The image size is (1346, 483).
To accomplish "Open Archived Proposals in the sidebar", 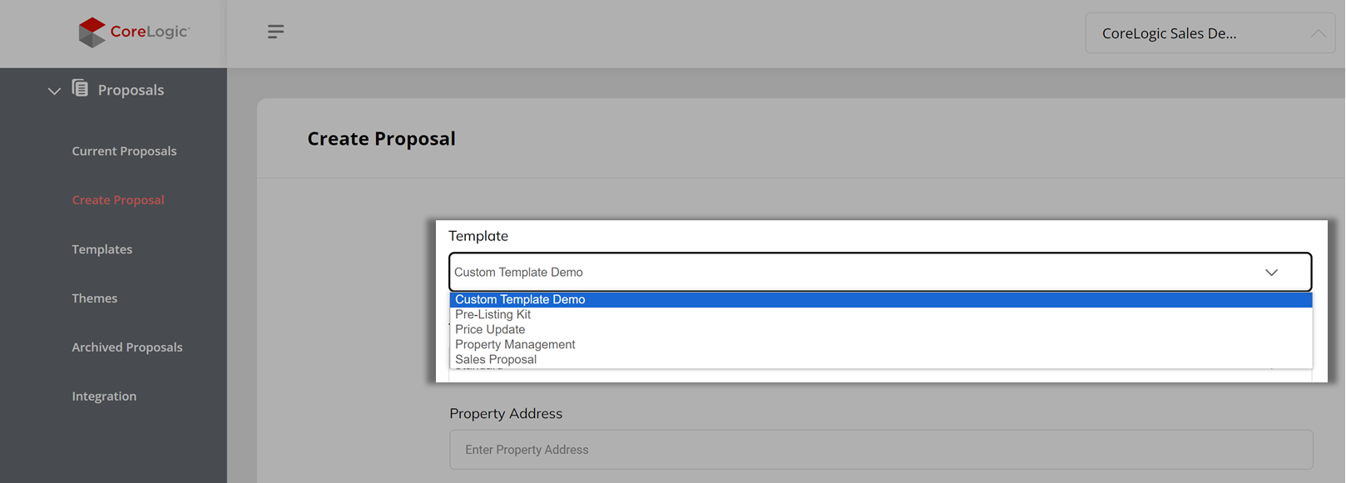I will 127,347.
